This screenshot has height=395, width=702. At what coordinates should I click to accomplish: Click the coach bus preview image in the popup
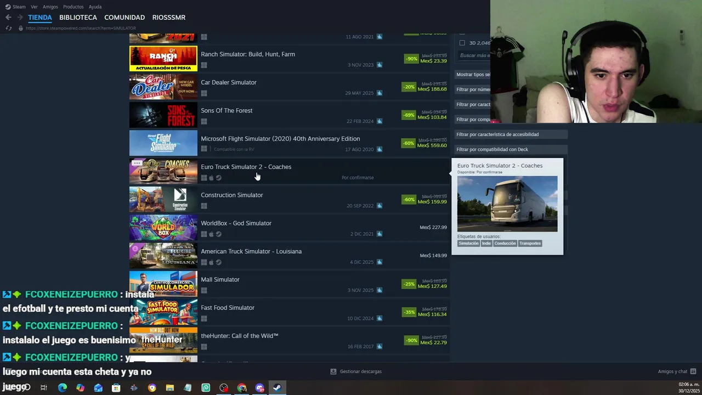tap(507, 204)
